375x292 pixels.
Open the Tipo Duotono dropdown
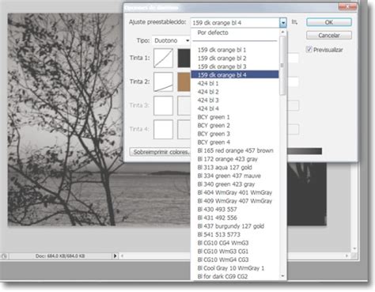(x=171, y=40)
